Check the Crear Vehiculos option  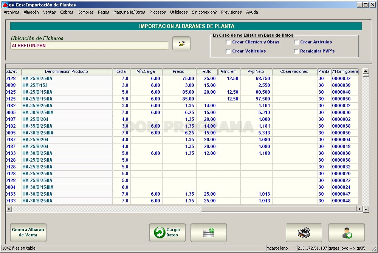[x=228, y=51]
